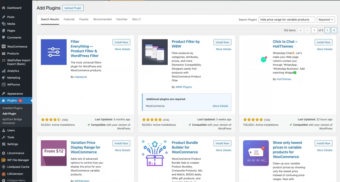This screenshot has height=182, width=340.
Task: Open More Details for Click to Chat
Action: [x=325, y=49]
